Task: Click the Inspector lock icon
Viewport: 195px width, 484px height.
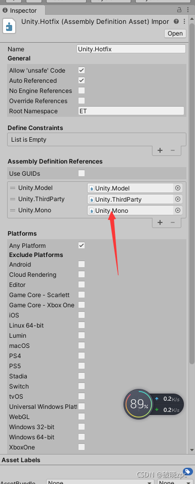Action: (x=179, y=10)
